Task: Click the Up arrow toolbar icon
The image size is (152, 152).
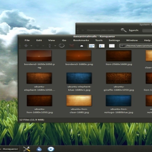Action: coord(50,46)
